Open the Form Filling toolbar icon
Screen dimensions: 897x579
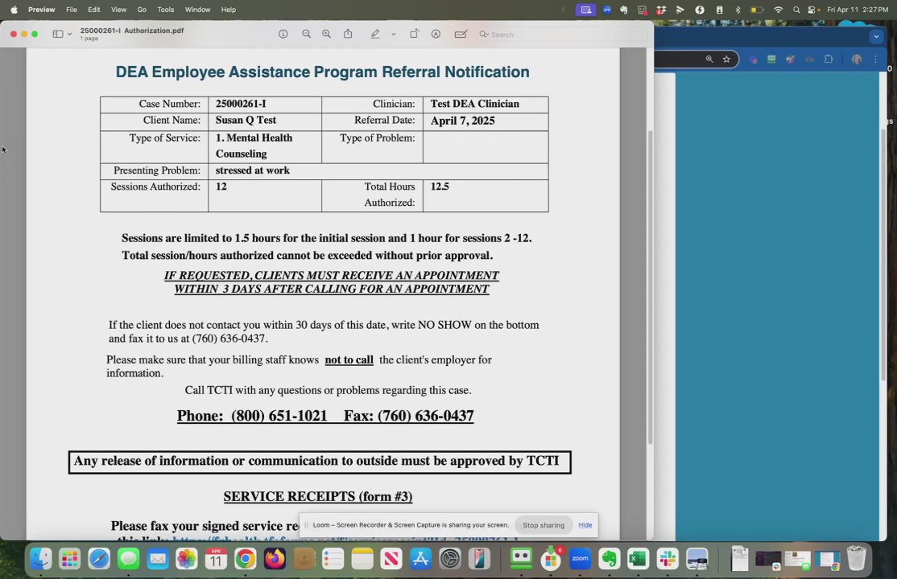click(461, 35)
